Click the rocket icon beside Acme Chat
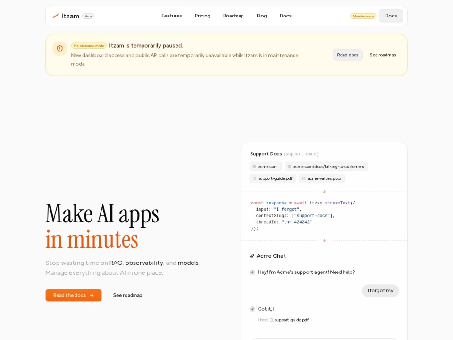Screen dimensions: 453x340 (252, 256)
